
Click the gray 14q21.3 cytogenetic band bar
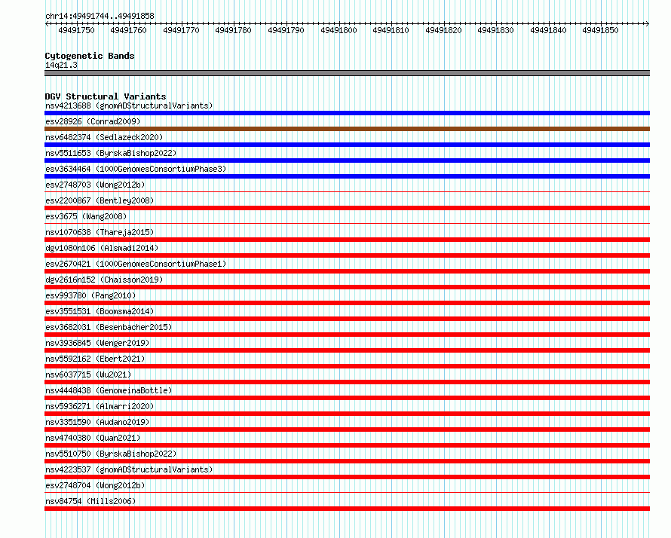tap(347, 73)
